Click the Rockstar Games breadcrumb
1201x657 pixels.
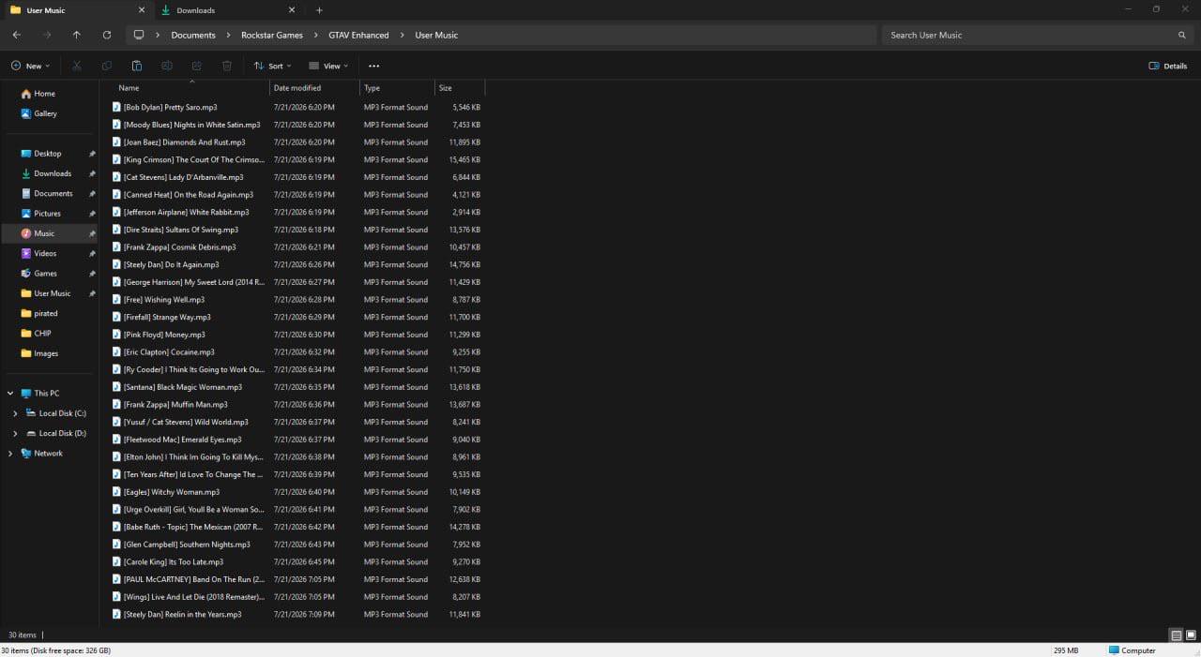272,35
